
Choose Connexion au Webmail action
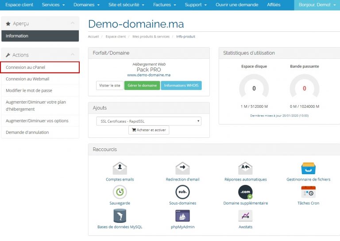click(40, 79)
